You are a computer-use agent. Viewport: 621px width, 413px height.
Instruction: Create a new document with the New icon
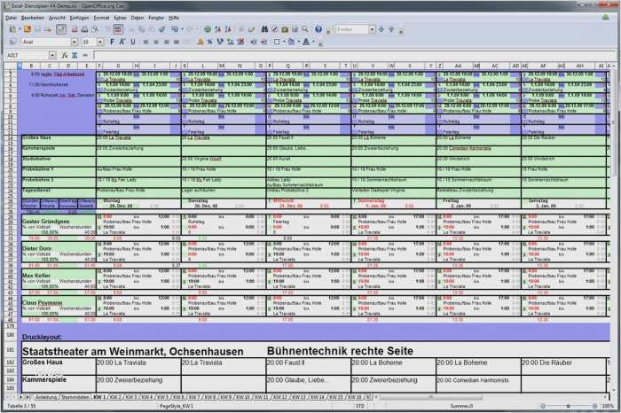pos(12,29)
